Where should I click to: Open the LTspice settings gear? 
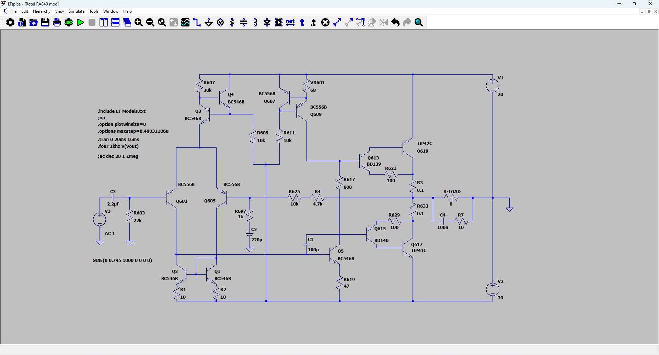(10, 23)
